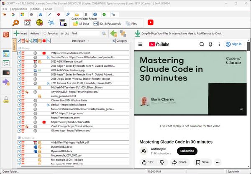Click the red YouTube icon in toolbar
The image size is (251, 174).
pyautogui.click(x=150, y=23)
